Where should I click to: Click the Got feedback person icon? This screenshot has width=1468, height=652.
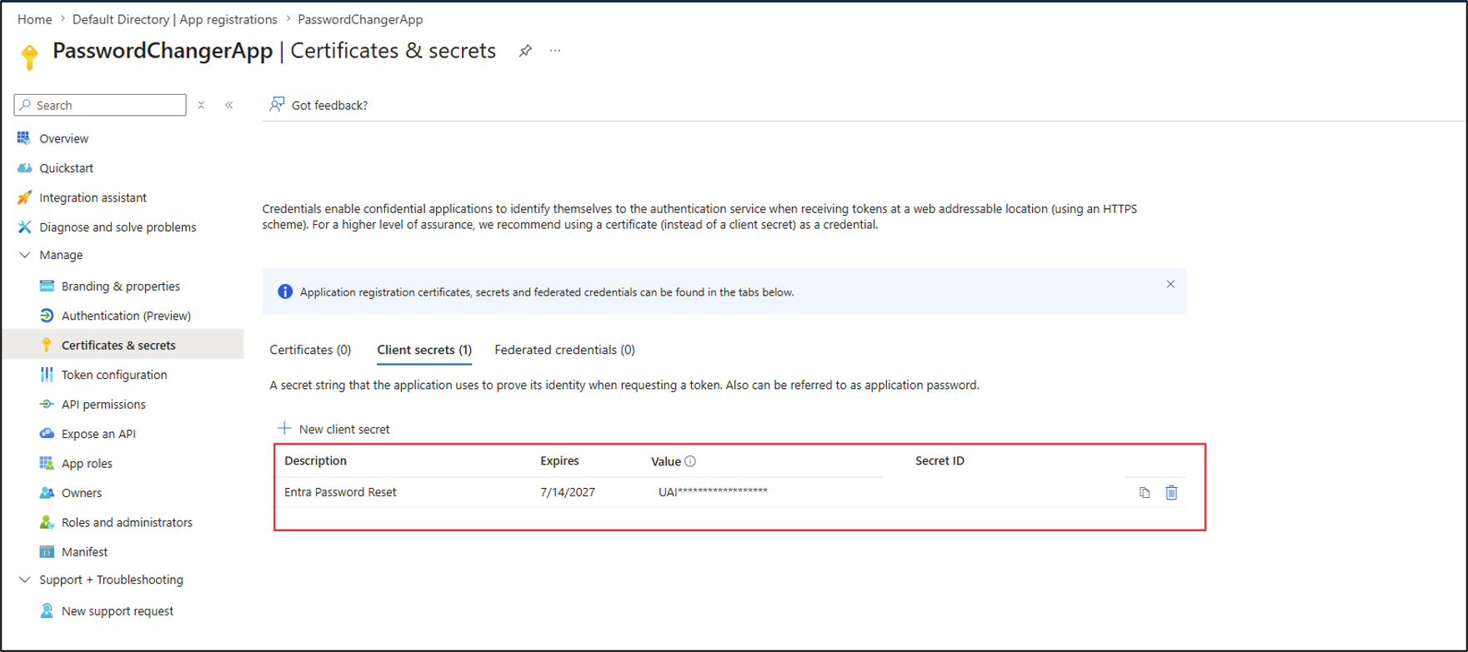pyautogui.click(x=277, y=105)
